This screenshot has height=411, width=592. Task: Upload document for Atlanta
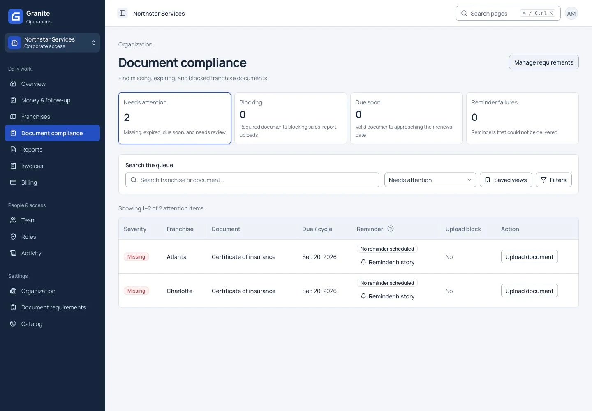(530, 257)
